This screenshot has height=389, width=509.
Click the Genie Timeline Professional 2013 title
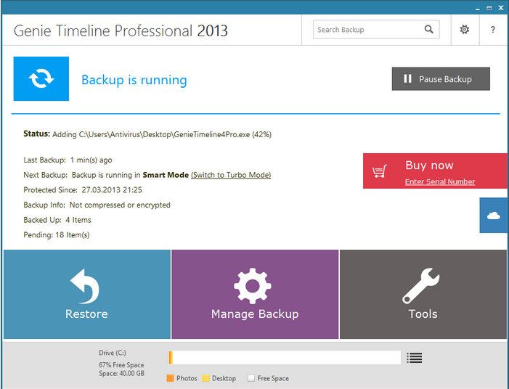pos(121,30)
